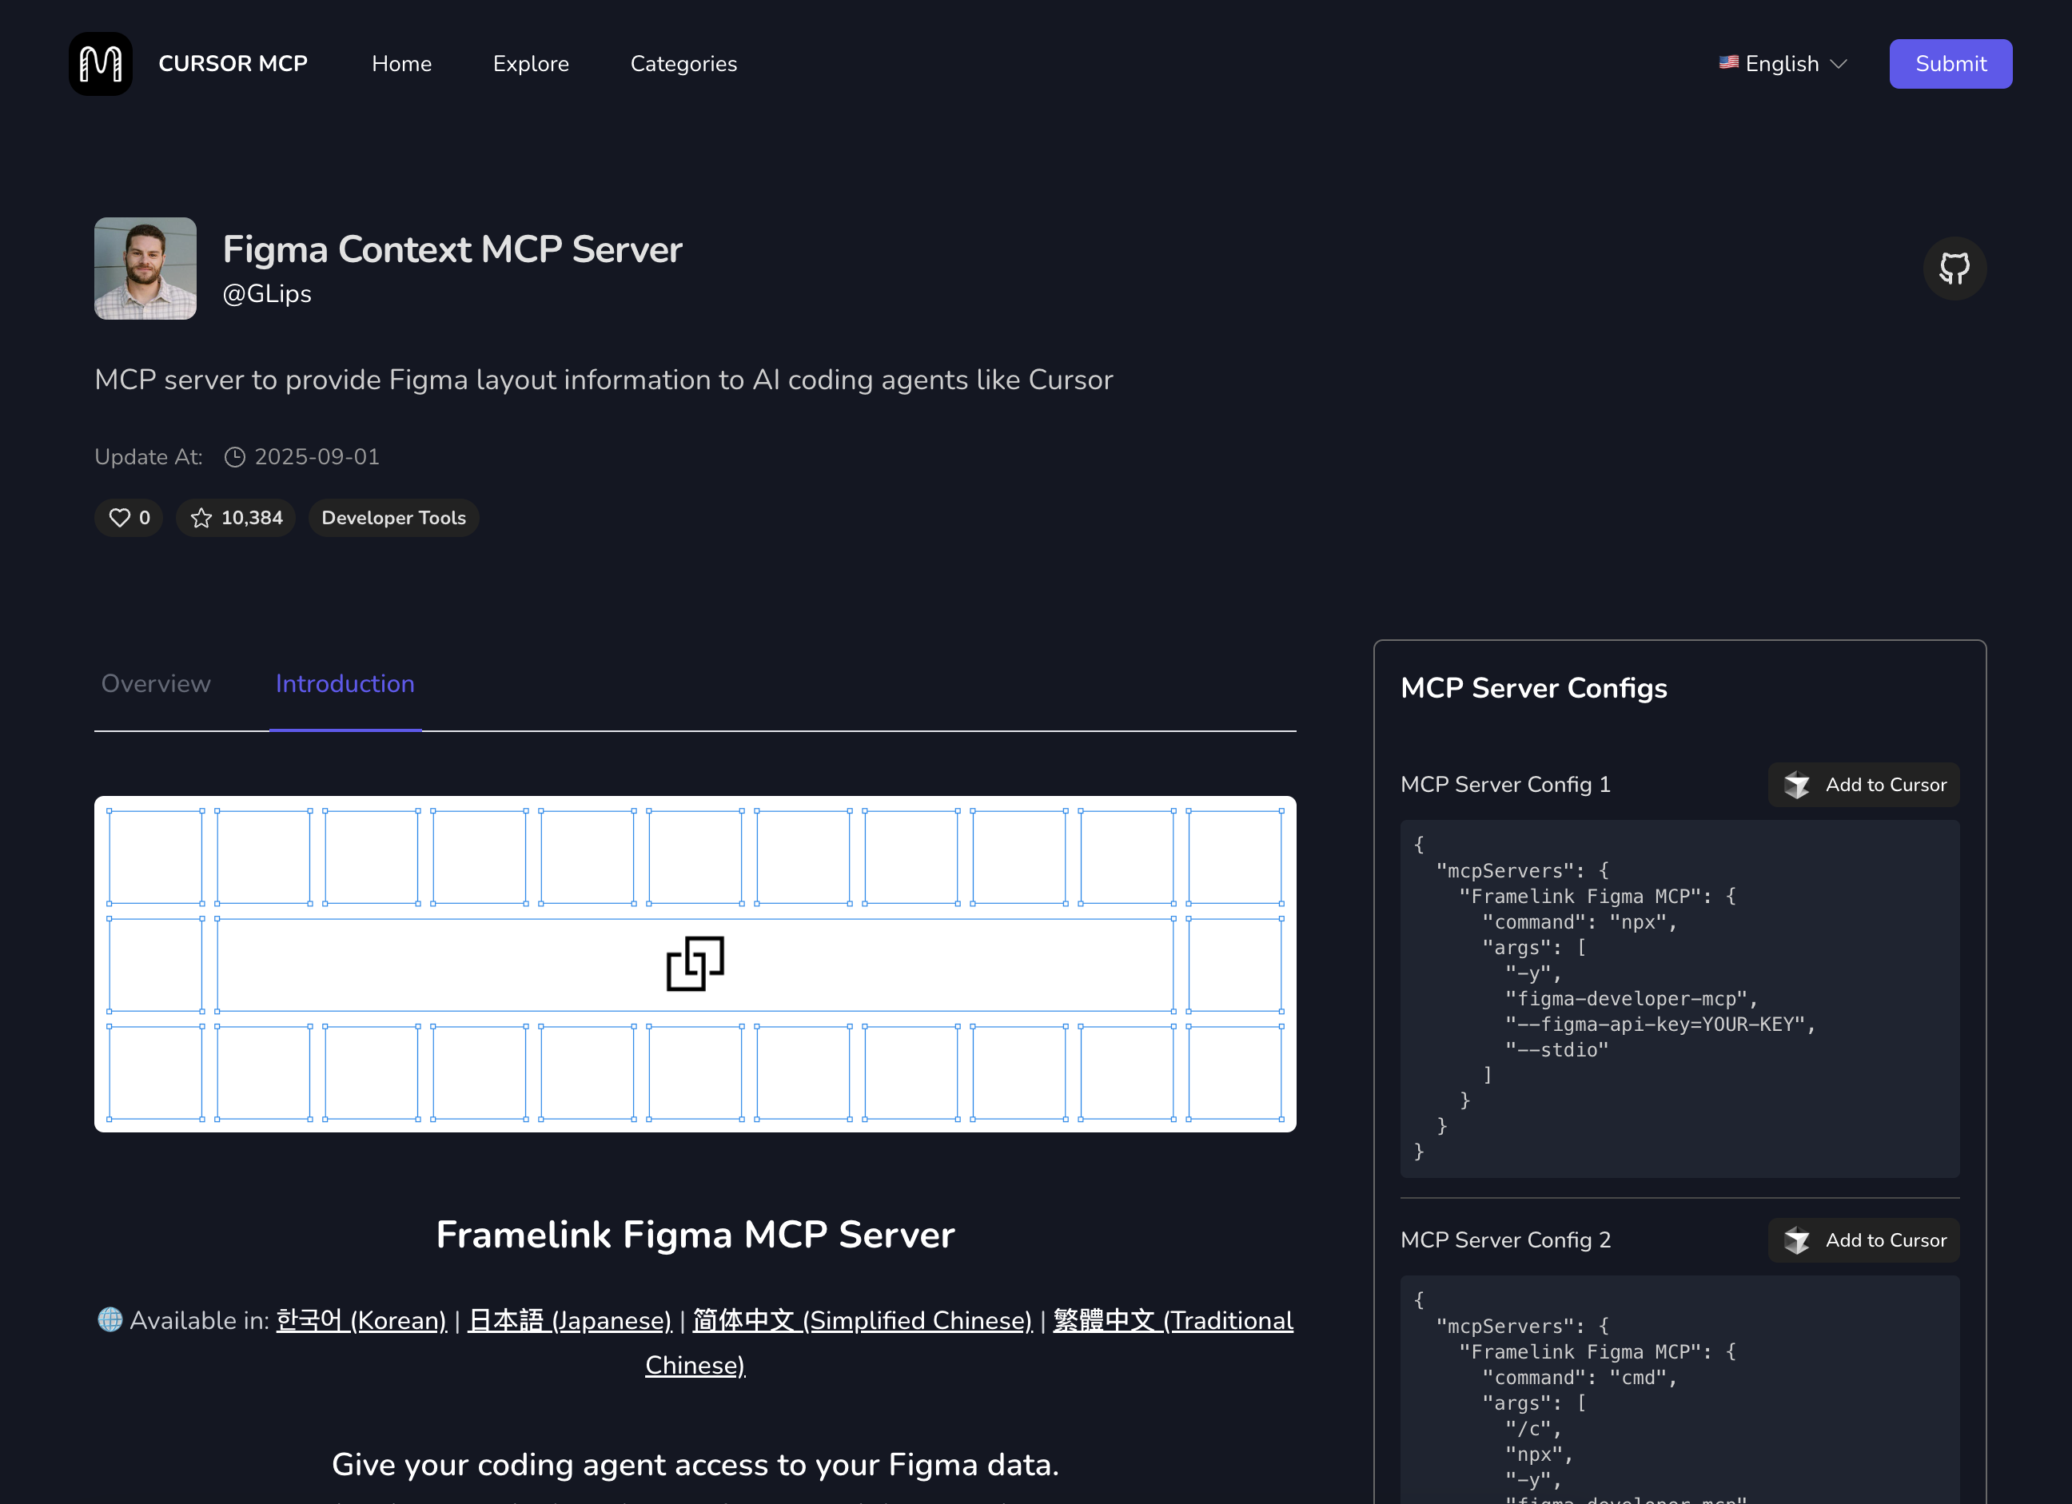Click the US flag language icon

click(1728, 63)
